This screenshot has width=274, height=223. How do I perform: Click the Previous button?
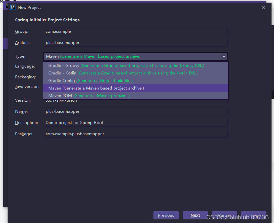click(166, 215)
